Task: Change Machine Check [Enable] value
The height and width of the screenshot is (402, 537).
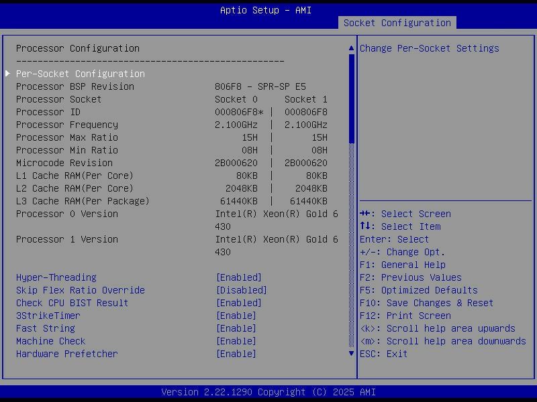Action: [x=236, y=341]
